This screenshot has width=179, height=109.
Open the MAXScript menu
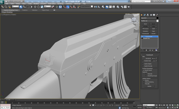(77, 4)
